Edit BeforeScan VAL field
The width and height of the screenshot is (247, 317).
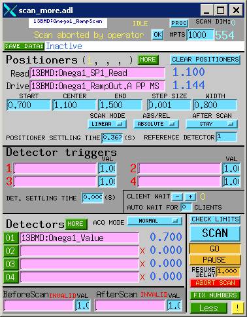tap(83, 306)
